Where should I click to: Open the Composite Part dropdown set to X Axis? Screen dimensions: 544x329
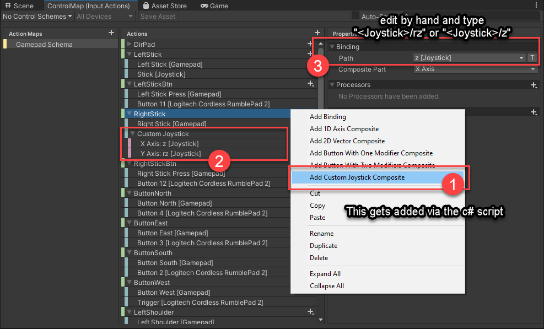475,69
